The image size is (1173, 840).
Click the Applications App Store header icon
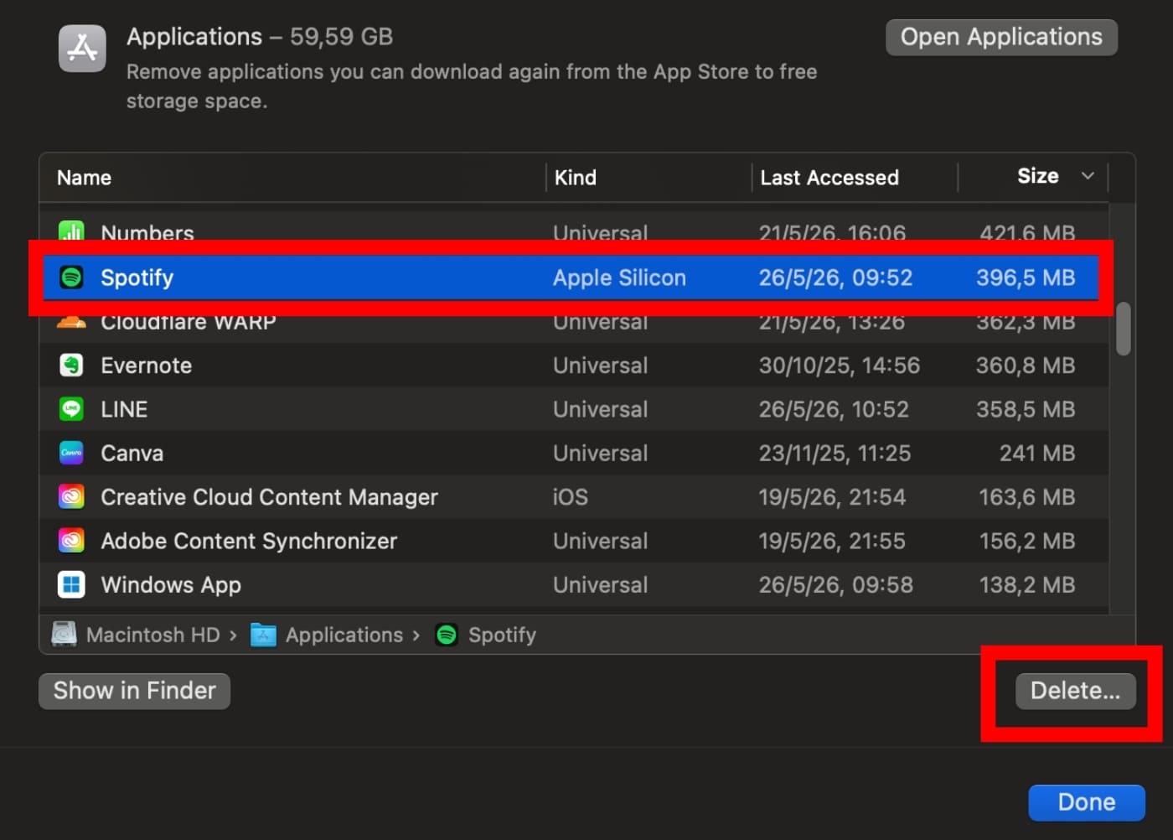[82, 48]
